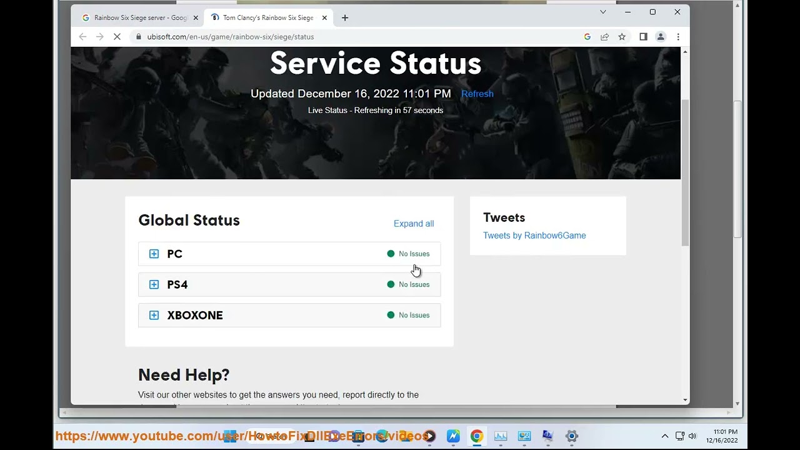The height and width of the screenshot is (450, 800).
Task: Open Chrome from the taskbar
Action: [477, 436]
